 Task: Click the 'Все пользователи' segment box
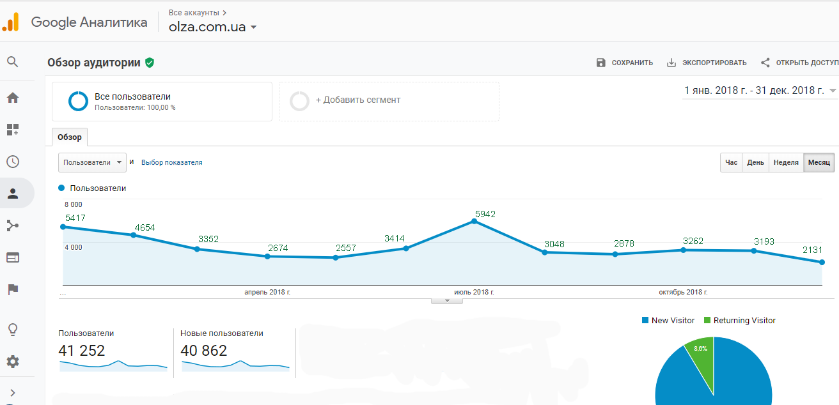coord(162,102)
